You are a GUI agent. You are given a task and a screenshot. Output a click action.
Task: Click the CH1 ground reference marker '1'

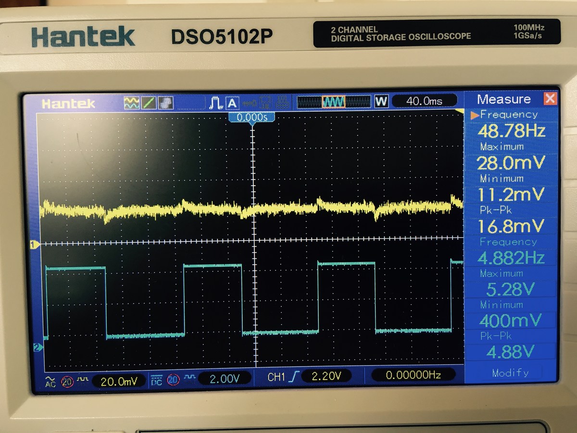(34, 245)
